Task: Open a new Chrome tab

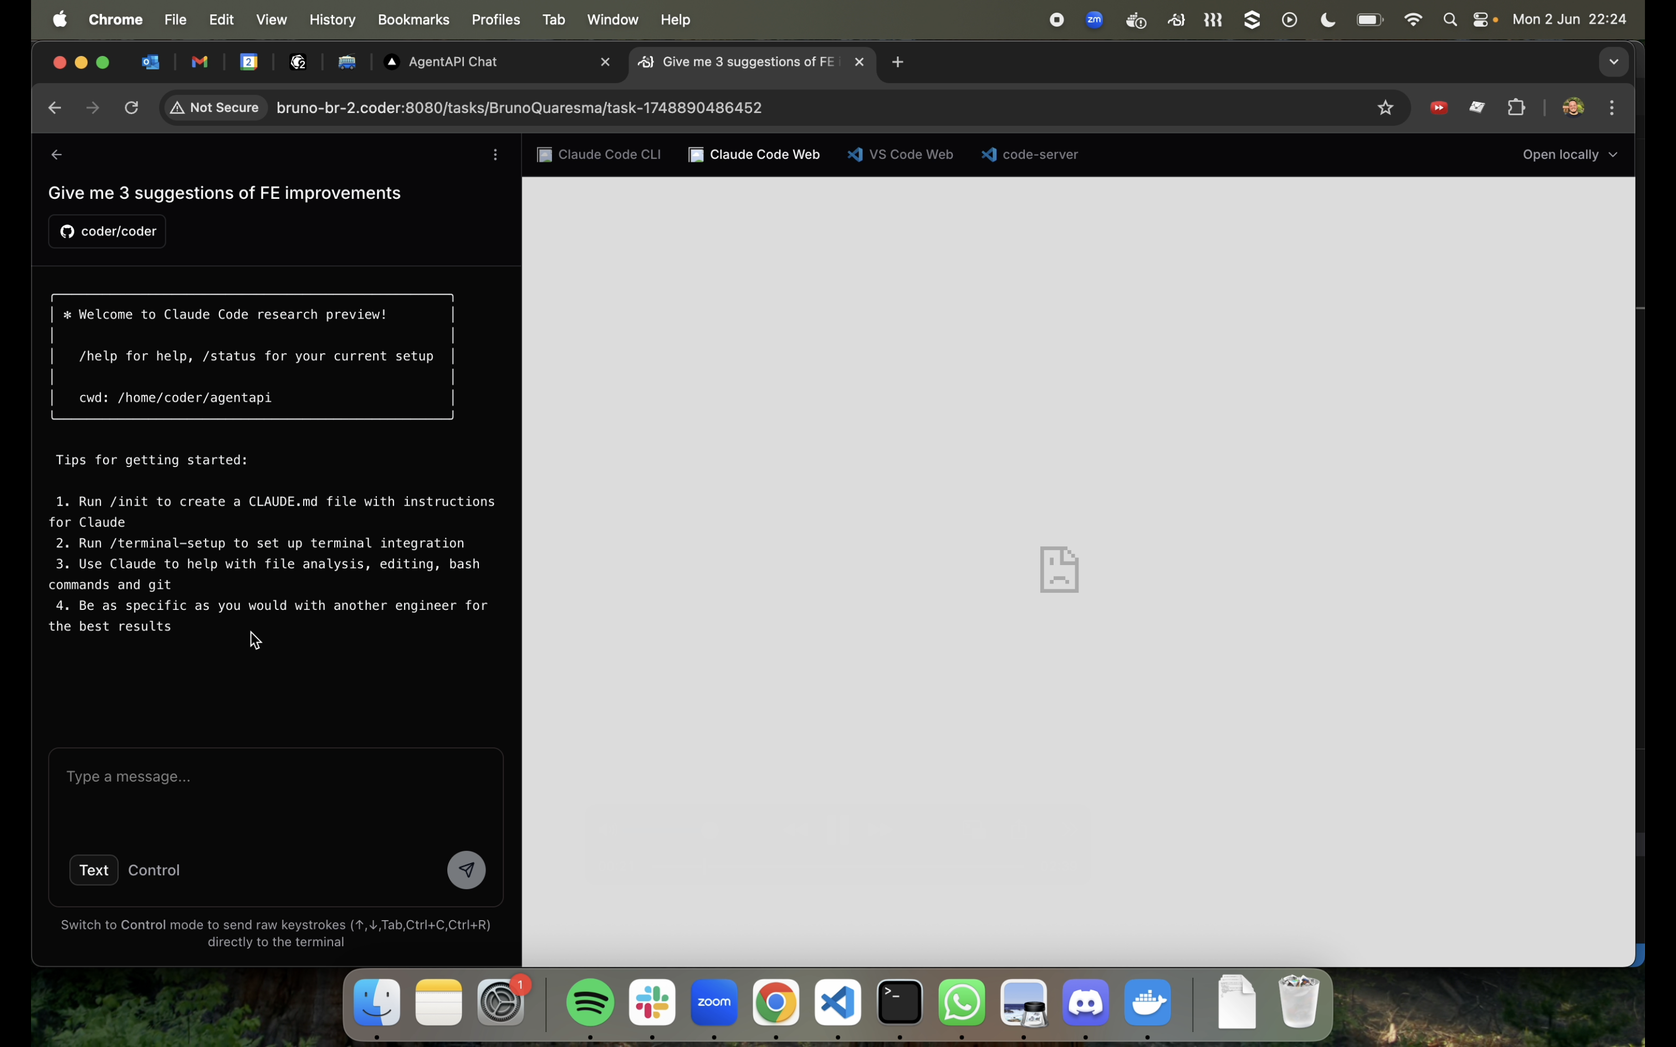Action: click(898, 62)
